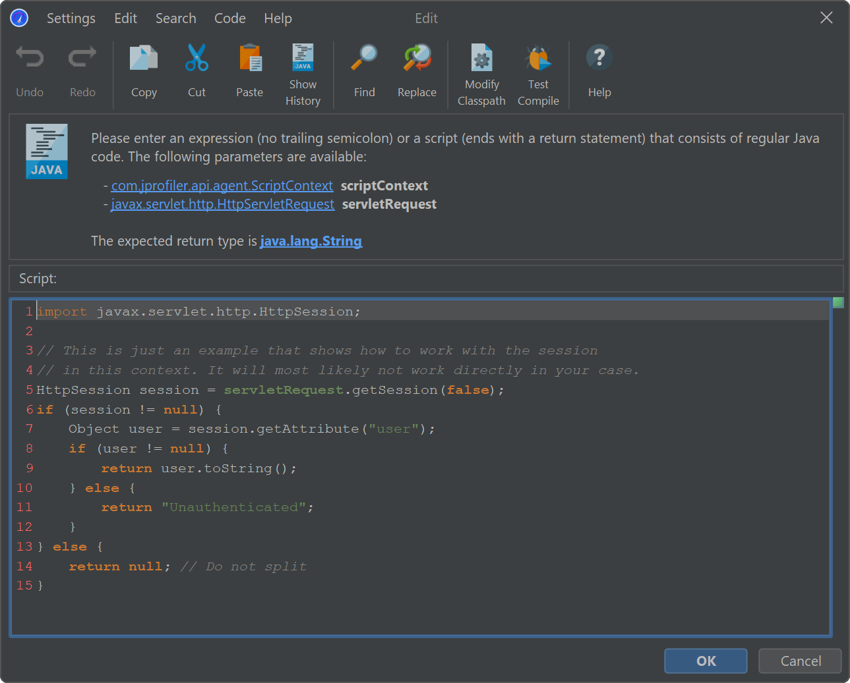Open the Edit menu
This screenshot has width=850, height=683.
point(125,18)
